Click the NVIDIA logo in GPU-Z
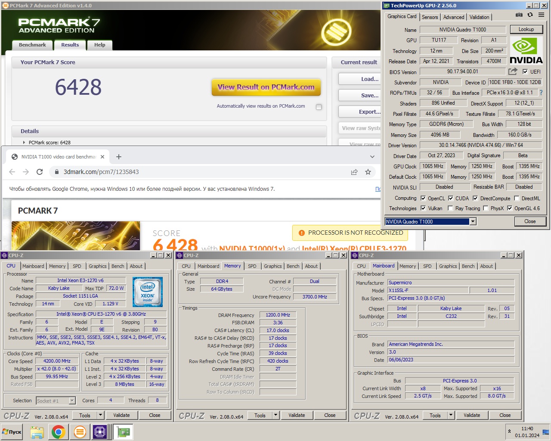Image resolution: width=551 pixels, height=441 pixels. point(526,51)
